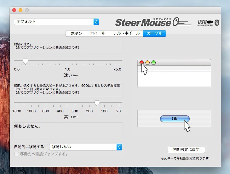
Task: Click the 自動的に移動する label
Action: pos(30,147)
